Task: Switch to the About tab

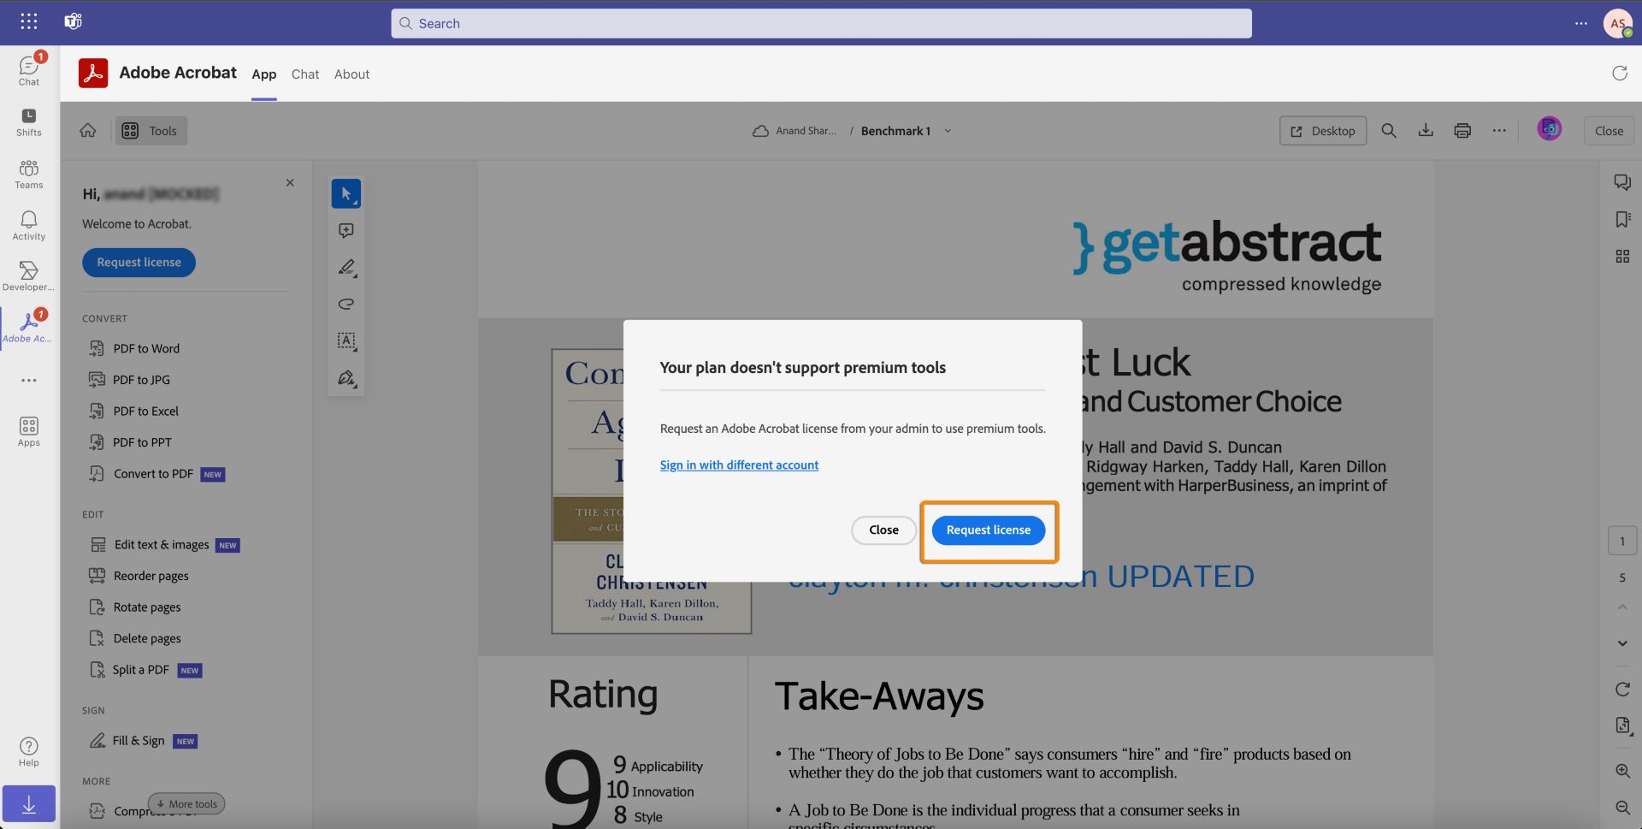Action: (x=351, y=74)
